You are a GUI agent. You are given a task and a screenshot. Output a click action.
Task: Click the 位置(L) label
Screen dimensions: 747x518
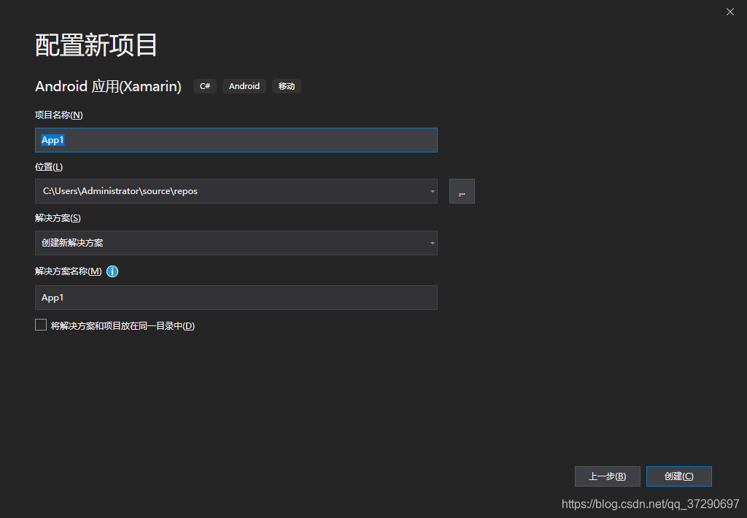point(49,167)
